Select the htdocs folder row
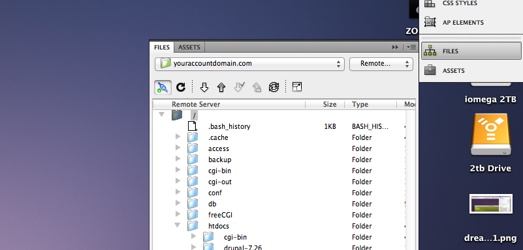Image resolution: width=523 pixels, height=250 pixels. pyautogui.click(x=279, y=226)
